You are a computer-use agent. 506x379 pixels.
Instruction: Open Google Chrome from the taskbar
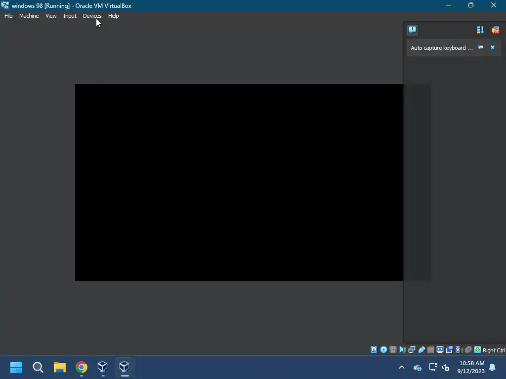[x=82, y=367]
